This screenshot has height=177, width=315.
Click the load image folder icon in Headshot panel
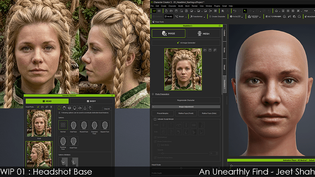tap(205, 50)
